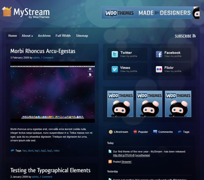
Task: Open 1 Comment link on January post
Action: (x=46, y=177)
